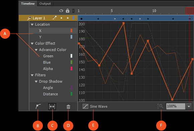This screenshot has height=131, width=194.
Task: Click the pink swatch next to Alpha
Action: [71, 68]
